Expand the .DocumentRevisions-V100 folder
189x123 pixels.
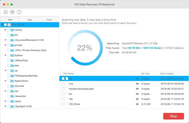5,40
